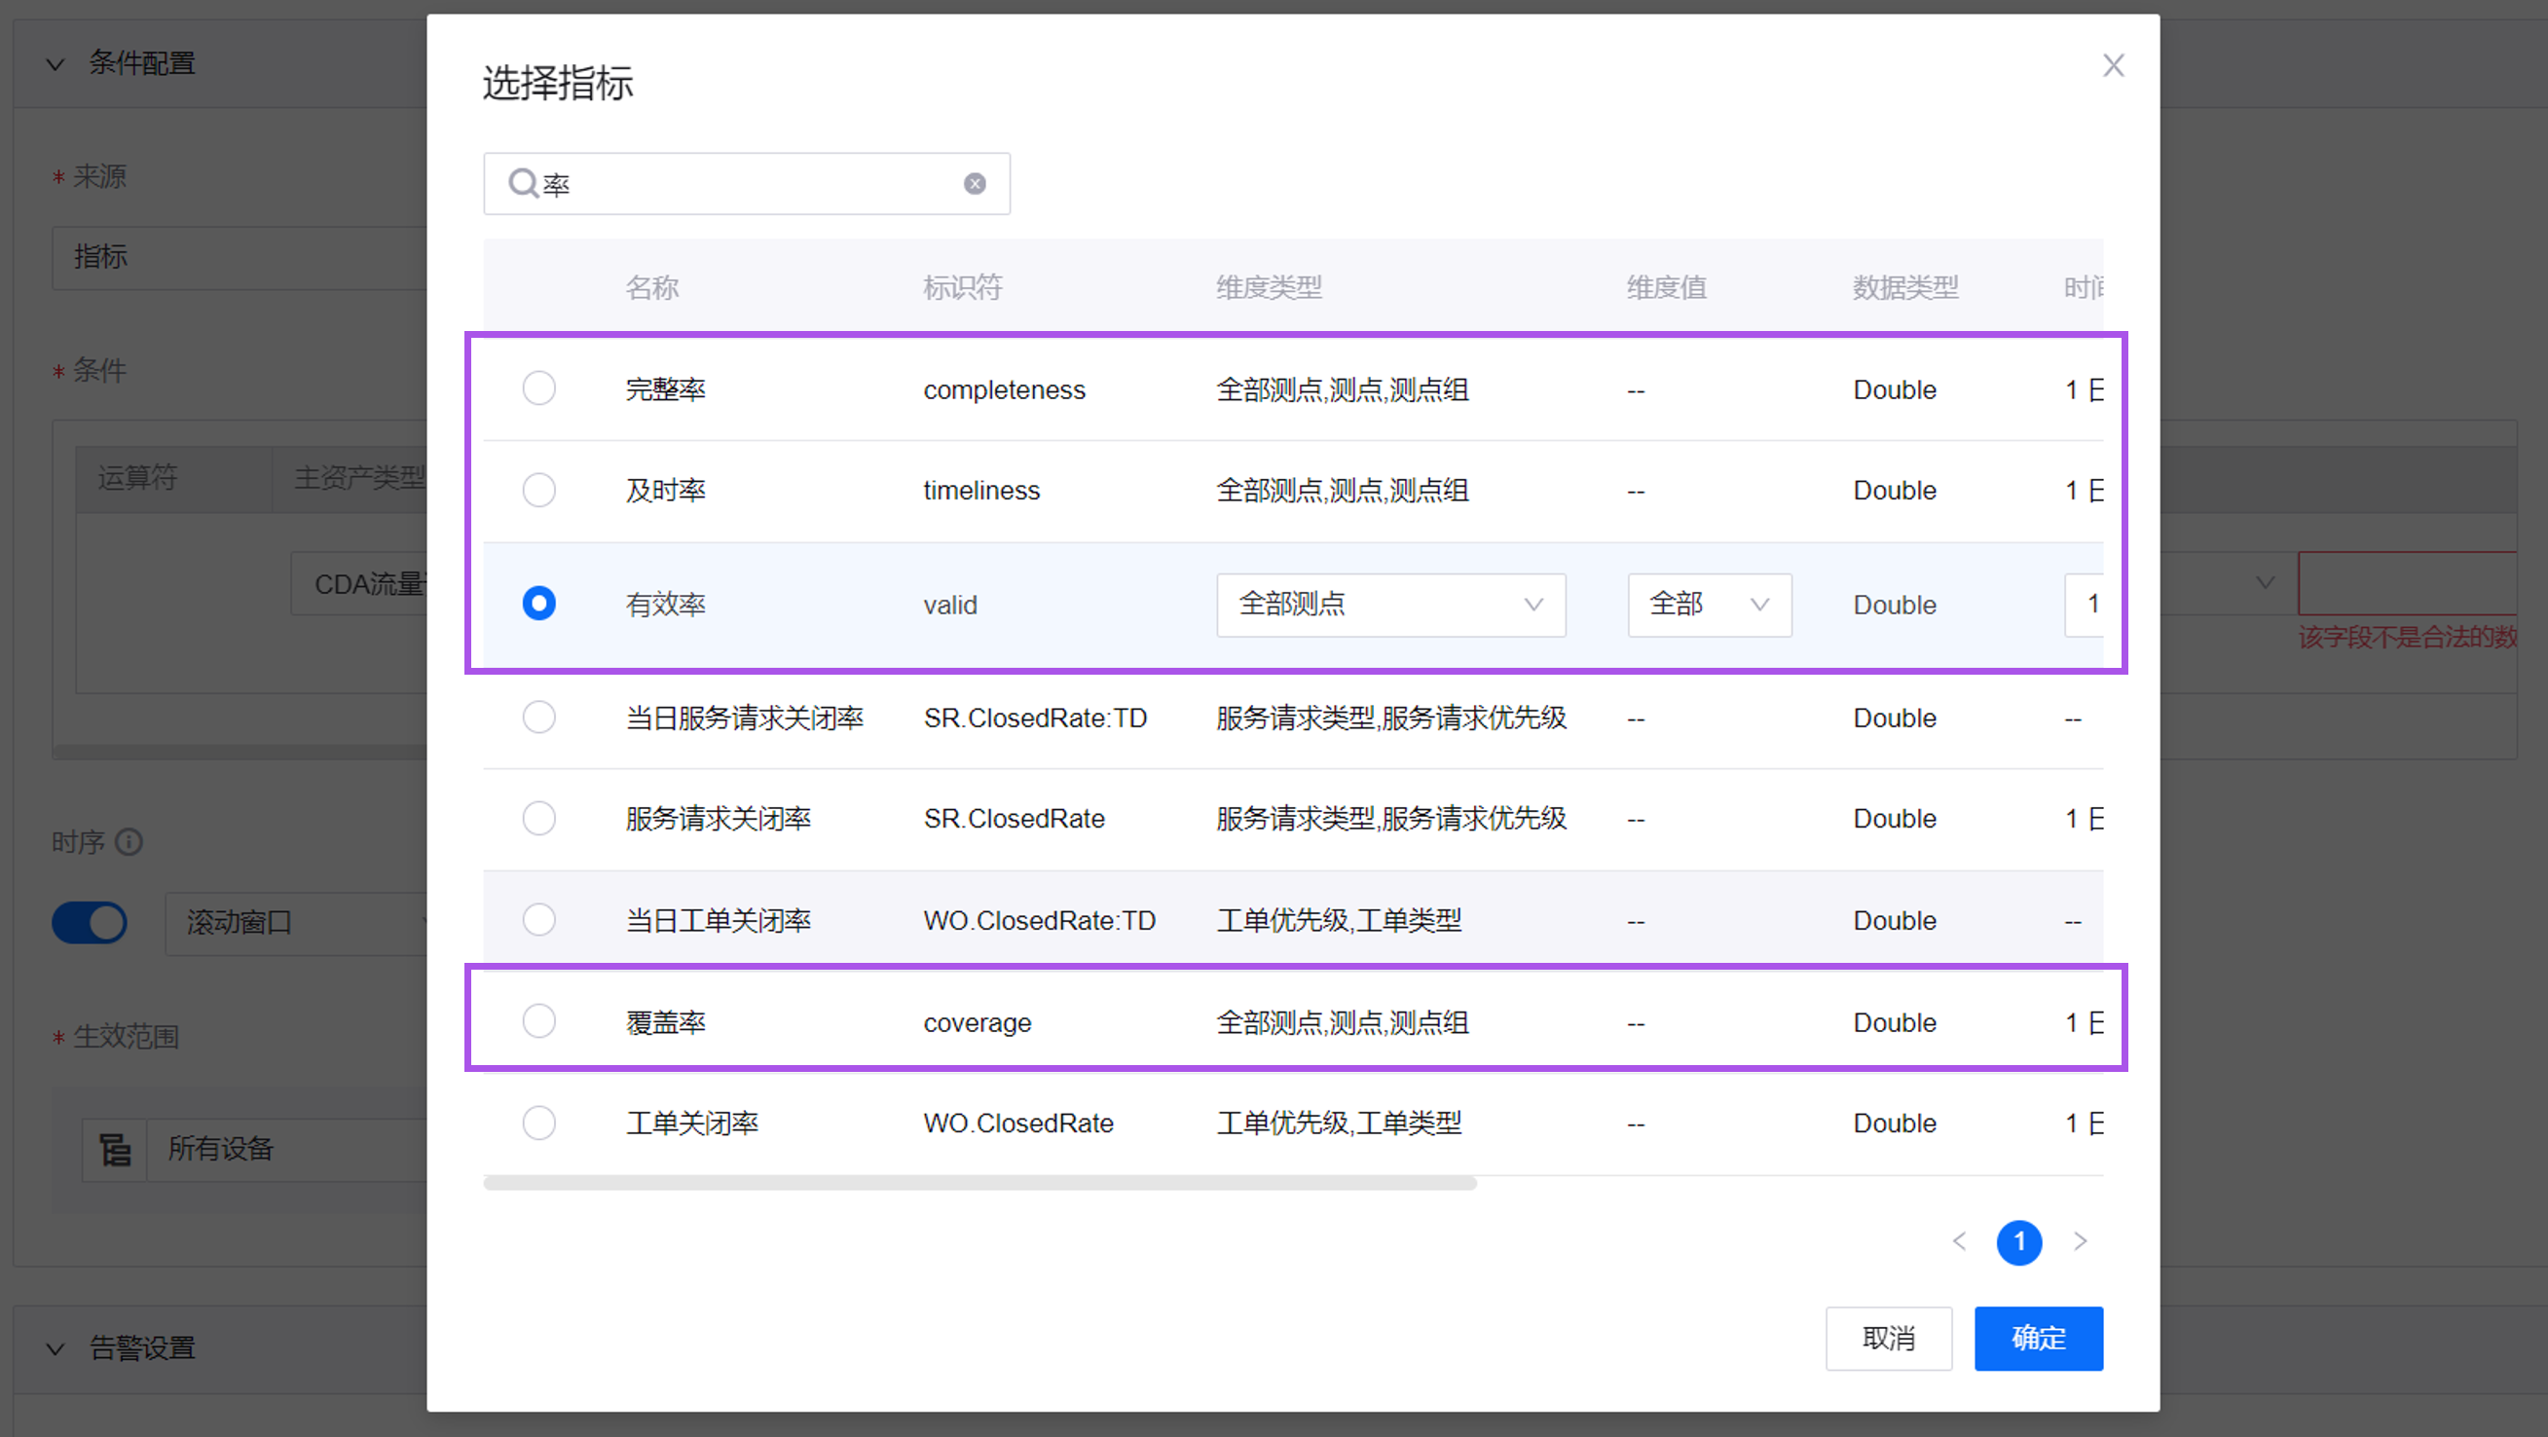Click page number 1 in pagination
2548x1437 pixels.
point(2018,1241)
